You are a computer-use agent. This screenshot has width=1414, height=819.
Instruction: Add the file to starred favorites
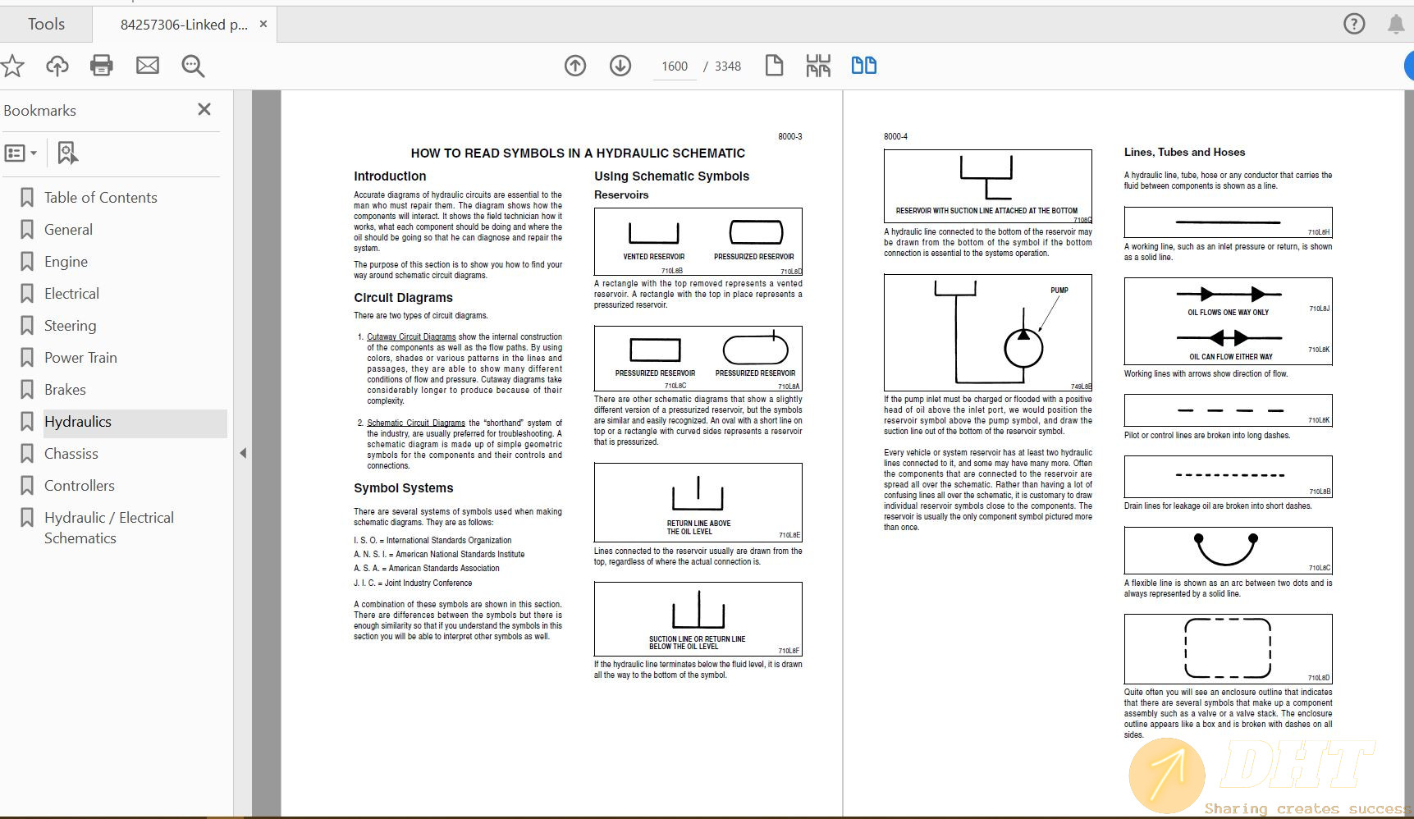coord(12,66)
